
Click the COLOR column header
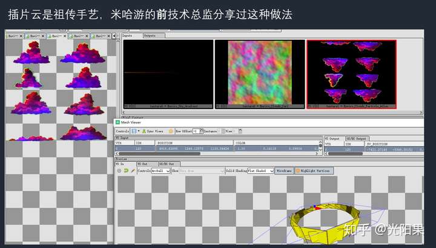(x=276, y=143)
